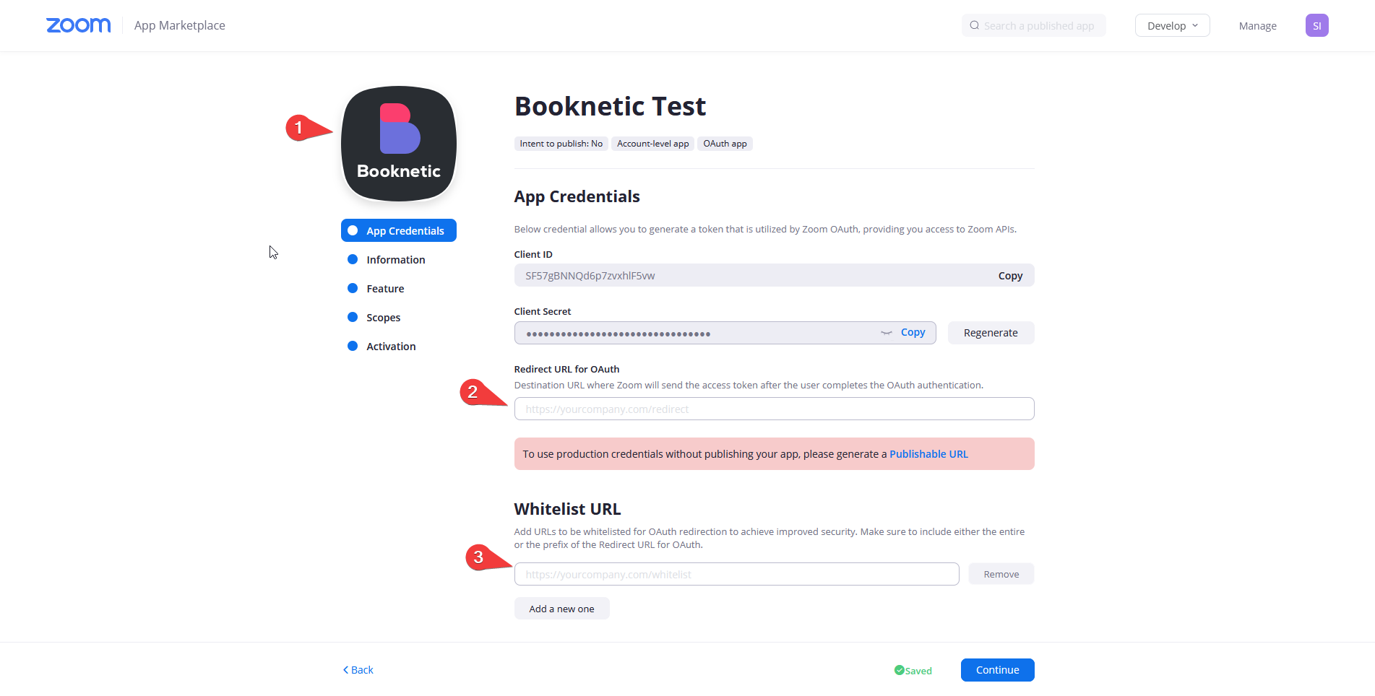1375x696 pixels.
Task: Click the Zoom logo
Action: pos(79,25)
